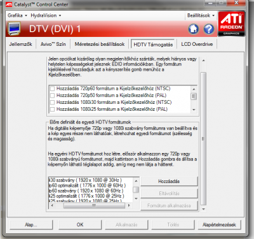The height and width of the screenshot is (239, 254).
Task: Click the format checkbox list's down arrow
Action: click(194, 110)
